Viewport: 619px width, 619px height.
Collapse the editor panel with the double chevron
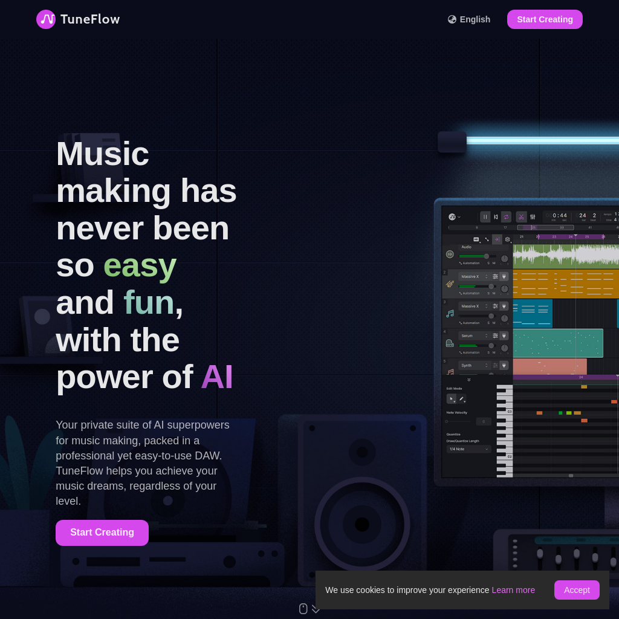pos(468,380)
